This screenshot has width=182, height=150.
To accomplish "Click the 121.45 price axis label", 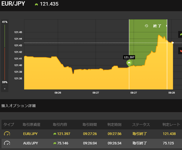I will (18, 32).
